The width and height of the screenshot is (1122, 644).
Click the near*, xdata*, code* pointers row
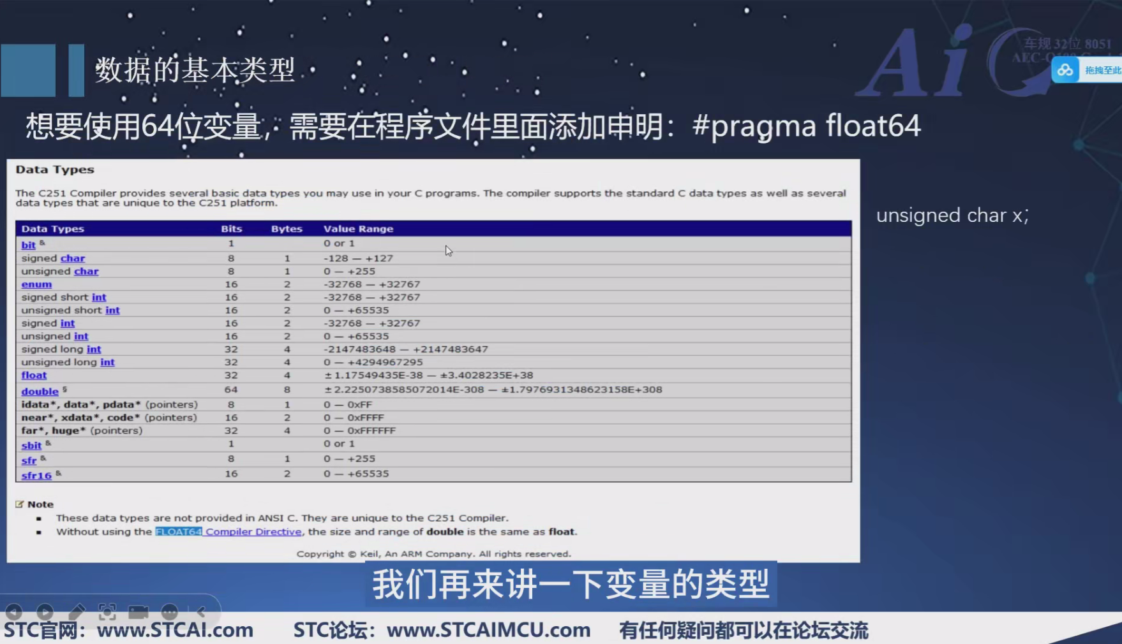tap(433, 418)
